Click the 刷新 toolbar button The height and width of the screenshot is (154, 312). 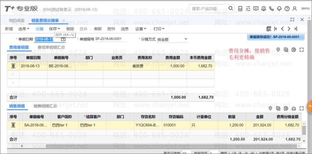click(98, 29)
